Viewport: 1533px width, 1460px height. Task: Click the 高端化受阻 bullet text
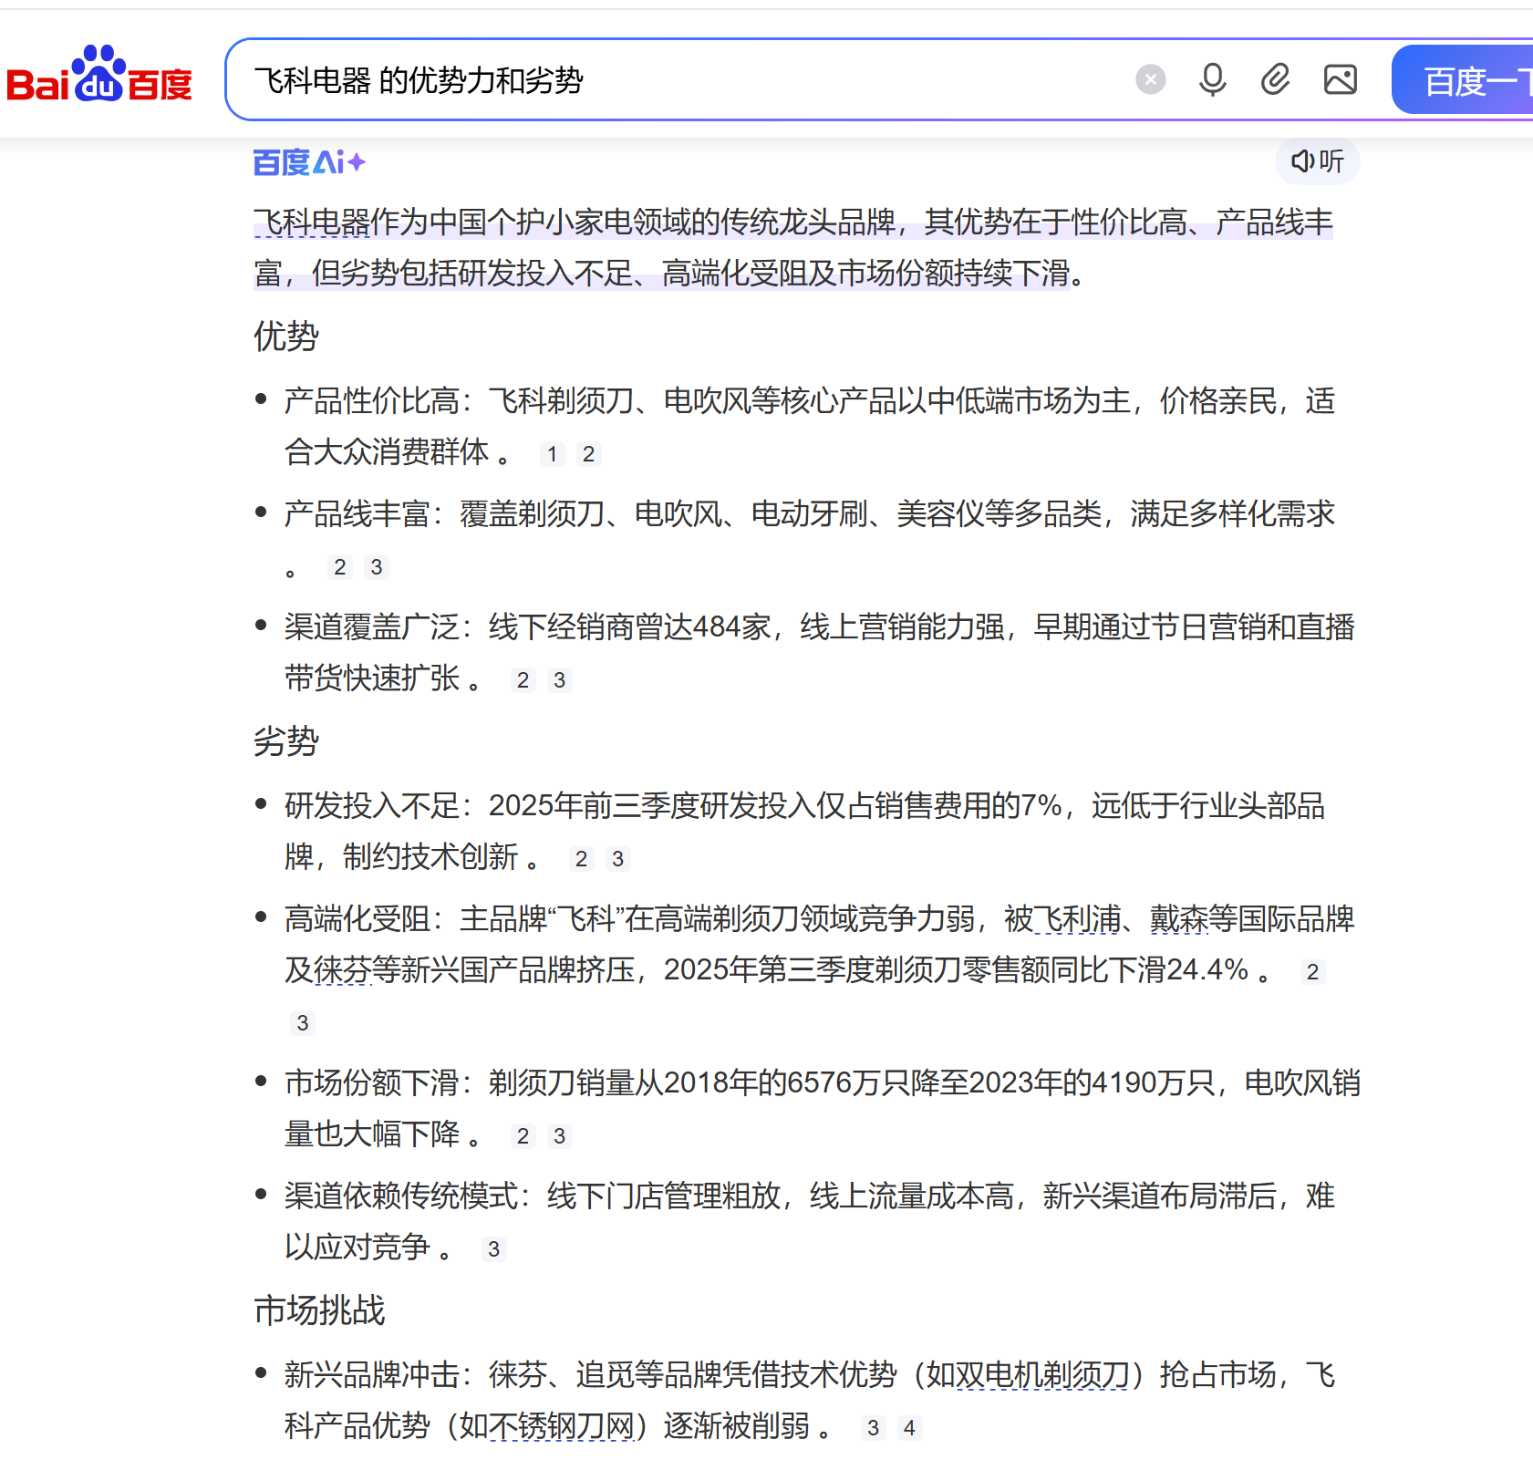coord(819,969)
